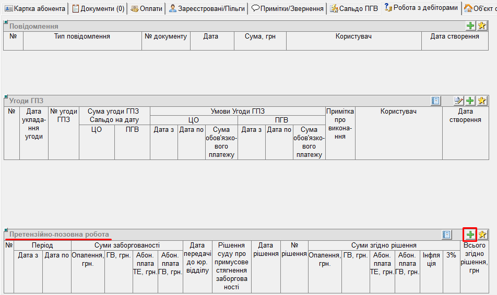Switch to the Картка абонента tab

[35, 9]
